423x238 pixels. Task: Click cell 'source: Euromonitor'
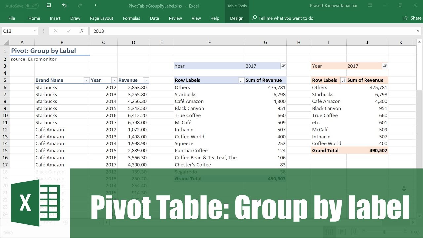click(33, 59)
